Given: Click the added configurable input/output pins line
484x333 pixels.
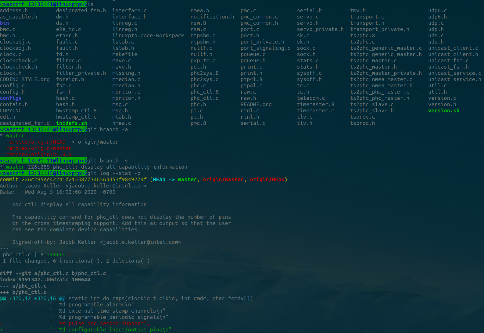Looking at the screenshot, I should pos(112,330).
